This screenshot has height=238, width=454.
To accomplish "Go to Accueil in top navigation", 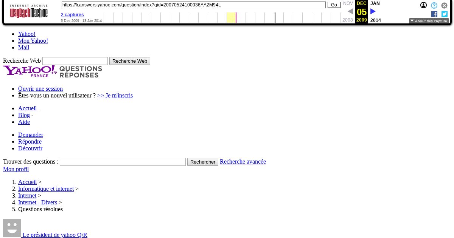I will [27, 108].
